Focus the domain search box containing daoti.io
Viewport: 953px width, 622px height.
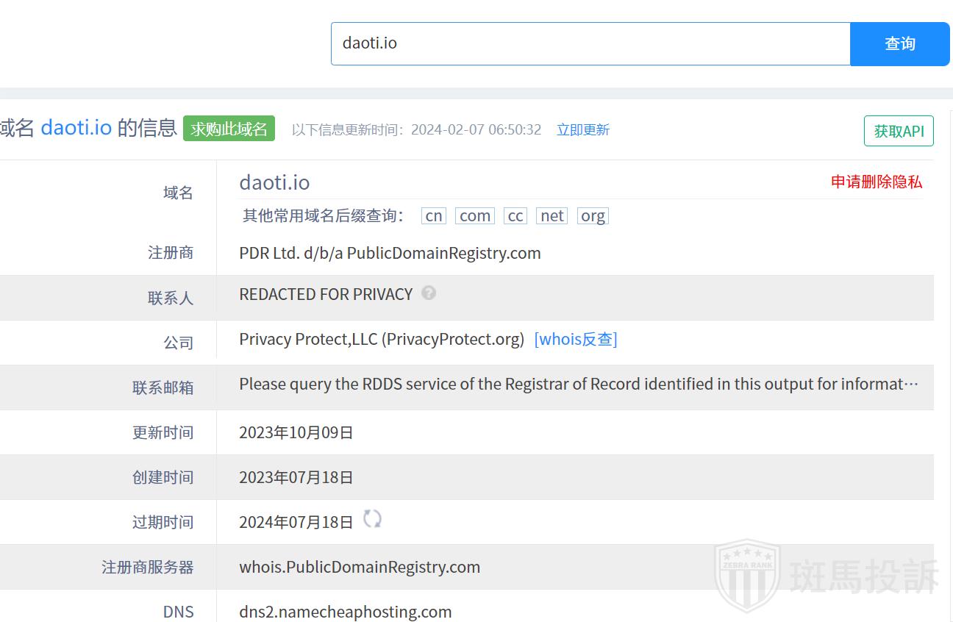[x=590, y=43]
